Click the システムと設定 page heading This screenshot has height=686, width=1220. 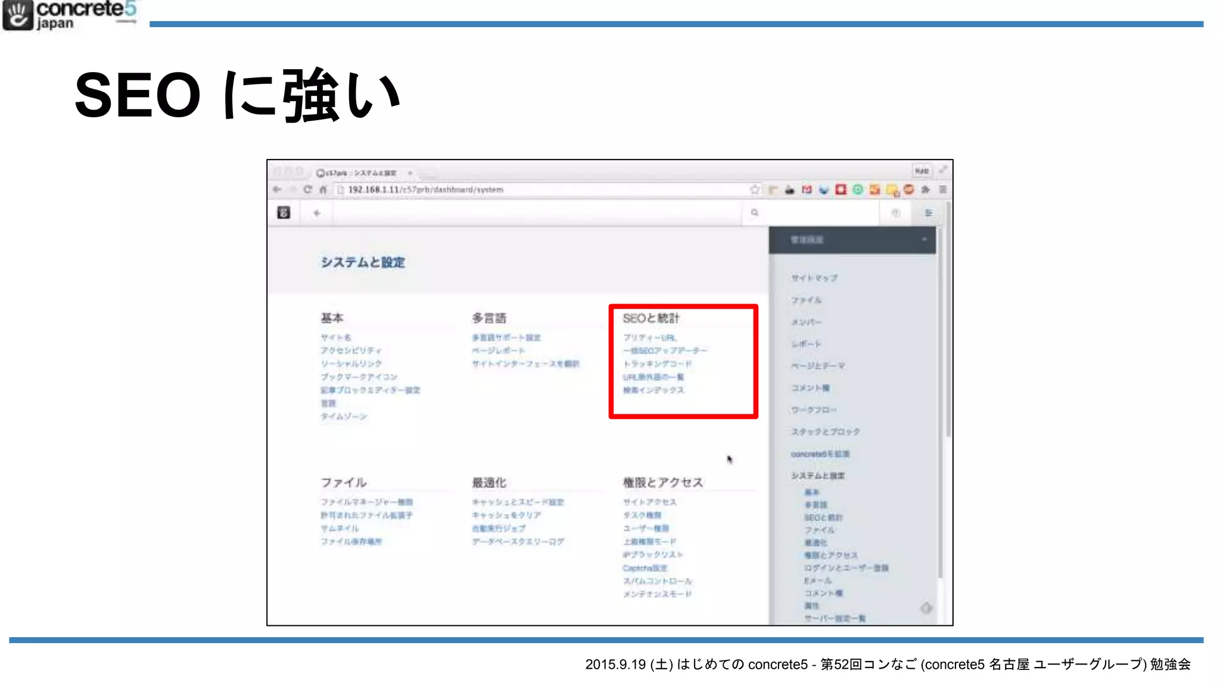363,262
